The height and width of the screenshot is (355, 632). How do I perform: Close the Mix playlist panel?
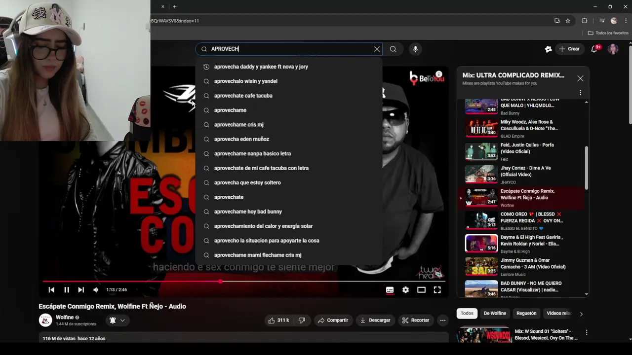[580, 78]
